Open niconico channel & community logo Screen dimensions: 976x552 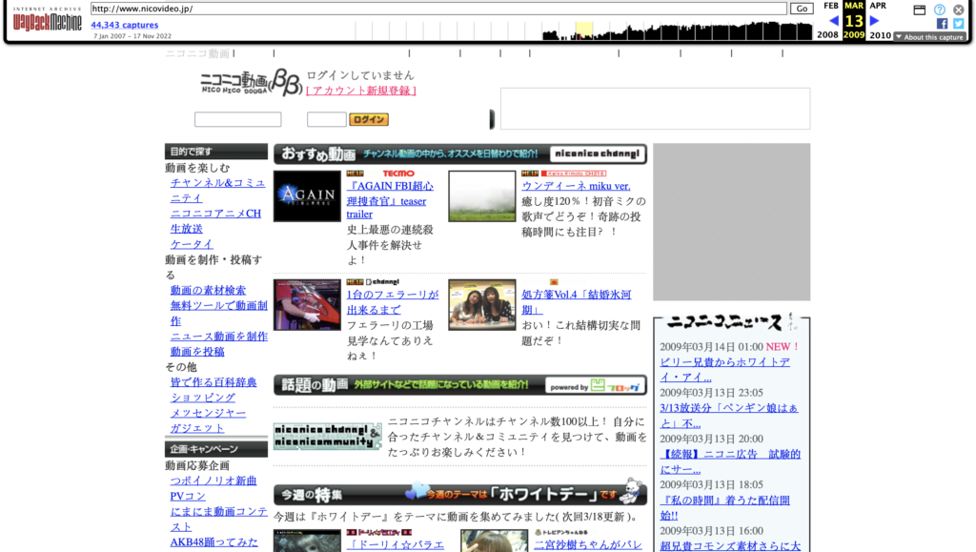tap(328, 437)
